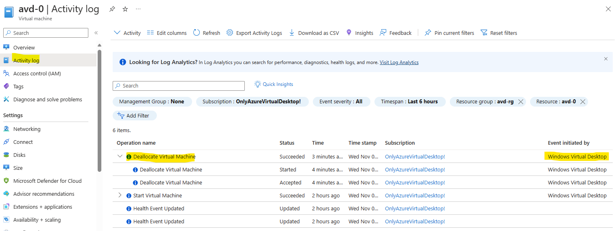Screen dimensions: 616x231
Task: Open the succeeded Deallocate Virtual Machine event
Action: (164, 156)
